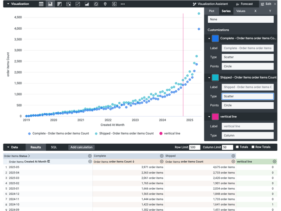Select the table visualization icon

pos(41,4)
